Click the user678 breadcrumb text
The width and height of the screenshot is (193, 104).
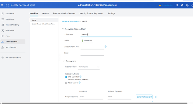(x=84, y=21)
